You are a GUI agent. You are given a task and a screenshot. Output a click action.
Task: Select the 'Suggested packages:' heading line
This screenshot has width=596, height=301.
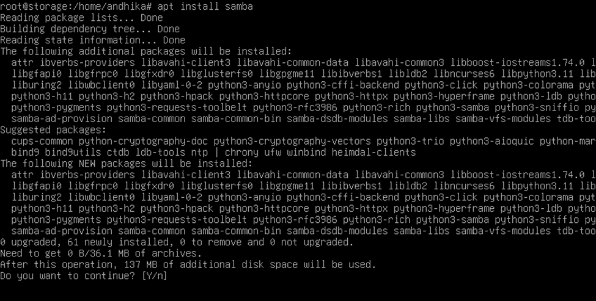pos(53,130)
